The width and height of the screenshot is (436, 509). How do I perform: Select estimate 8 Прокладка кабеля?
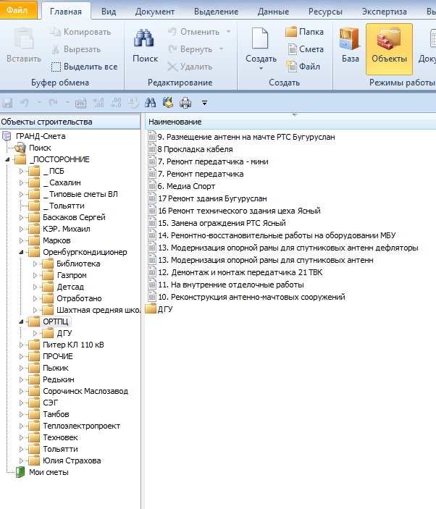click(x=195, y=149)
